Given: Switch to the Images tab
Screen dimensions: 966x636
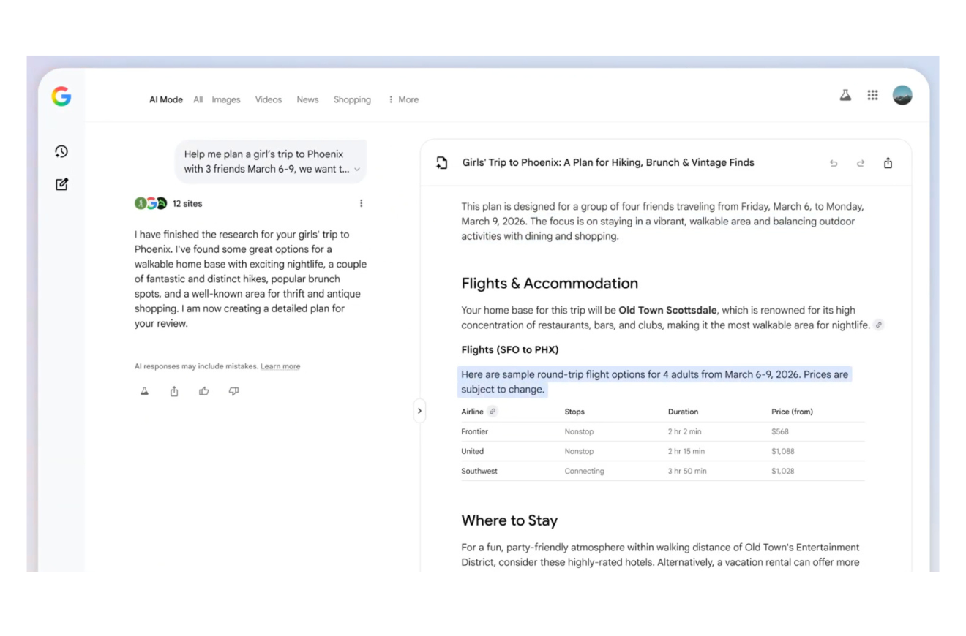Looking at the screenshot, I should (226, 99).
